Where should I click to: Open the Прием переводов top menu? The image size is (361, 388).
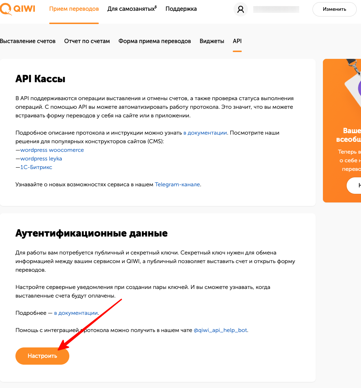pos(74,9)
